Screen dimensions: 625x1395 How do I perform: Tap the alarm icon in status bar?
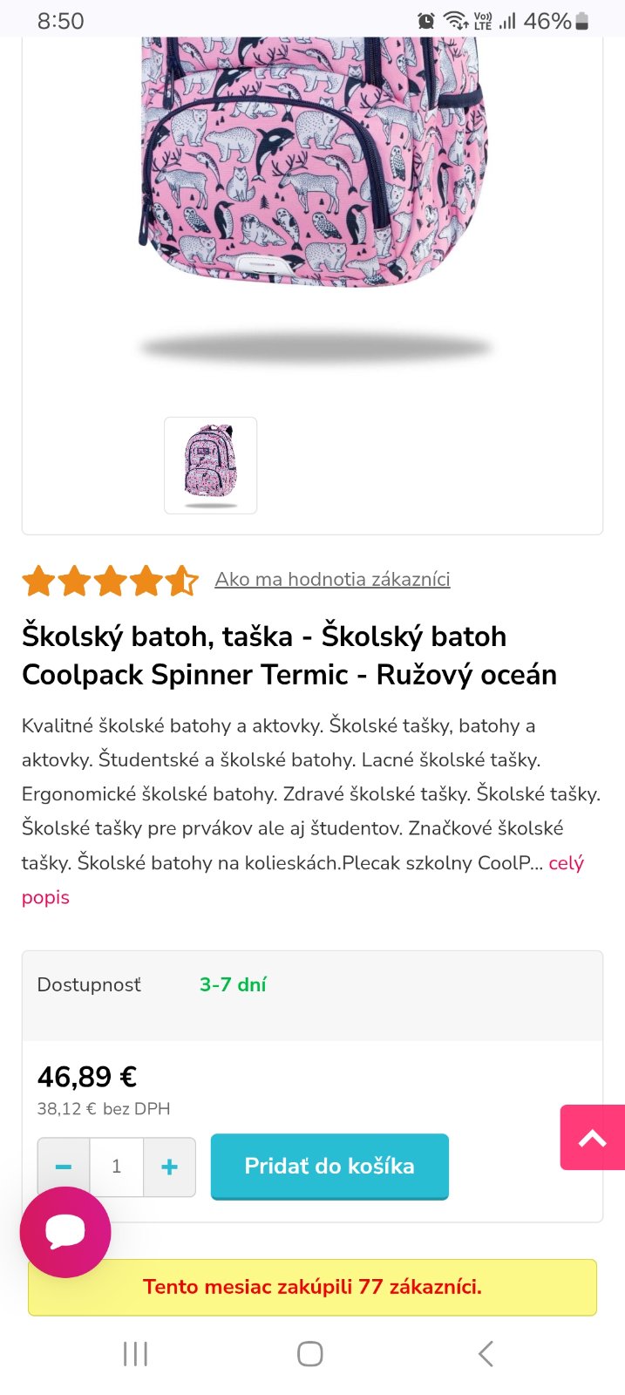[x=426, y=21]
